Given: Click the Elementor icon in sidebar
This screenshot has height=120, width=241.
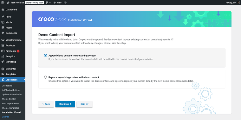Looking at the screenshot, I should 3,69.
